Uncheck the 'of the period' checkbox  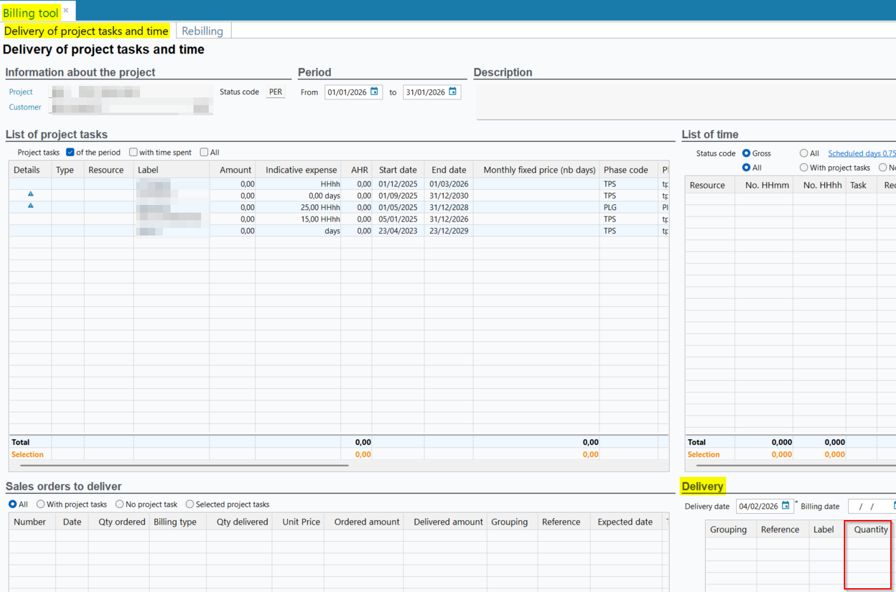tap(70, 152)
